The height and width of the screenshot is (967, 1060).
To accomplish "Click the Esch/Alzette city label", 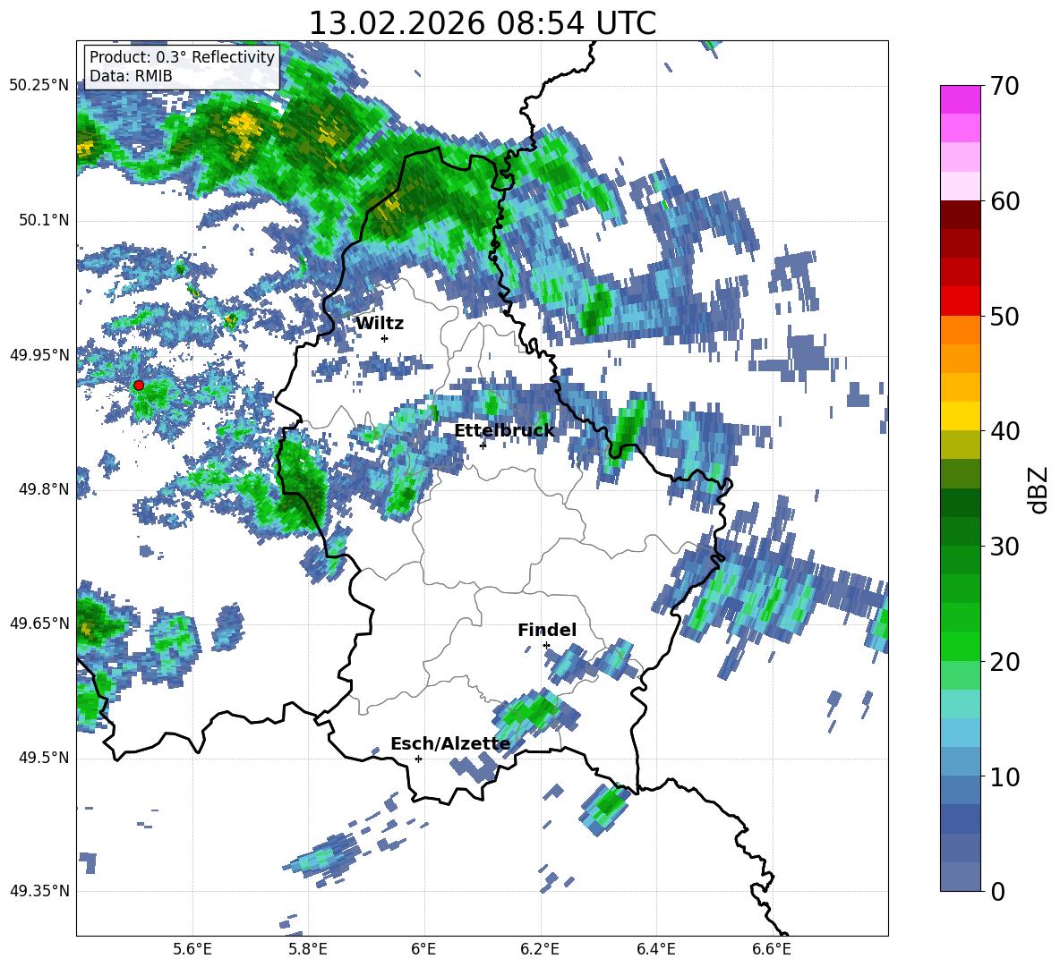I will [x=450, y=744].
